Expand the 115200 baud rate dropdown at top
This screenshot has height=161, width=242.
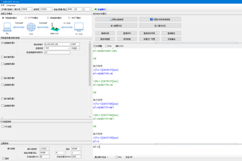pos(46,8)
